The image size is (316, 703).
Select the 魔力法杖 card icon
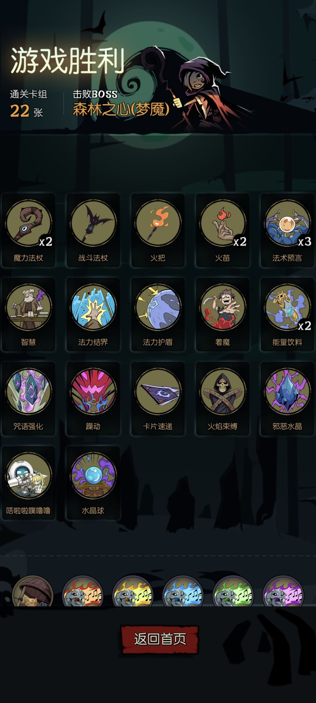tap(28, 230)
